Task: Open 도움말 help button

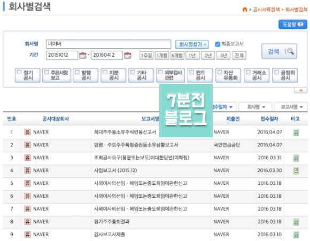Action: (x=293, y=25)
